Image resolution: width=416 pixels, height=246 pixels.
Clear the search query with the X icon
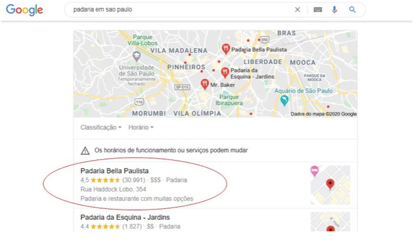coord(297,10)
